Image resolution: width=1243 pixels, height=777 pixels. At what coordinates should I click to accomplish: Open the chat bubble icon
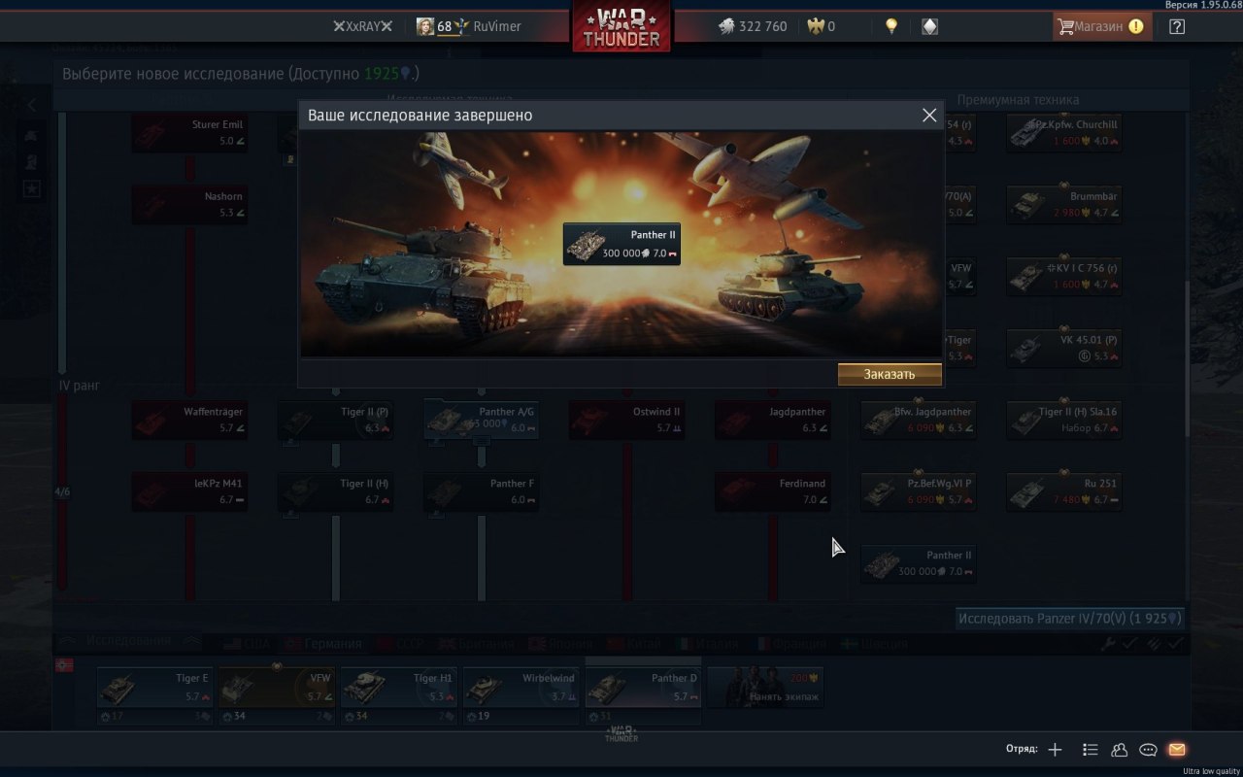pos(1148,750)
